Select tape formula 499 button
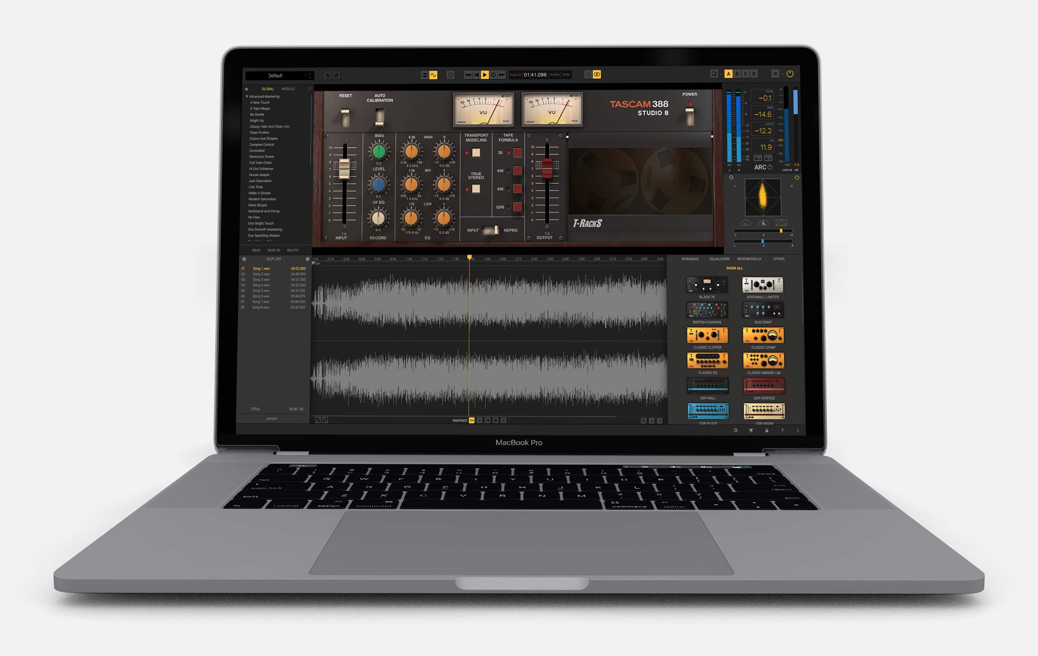 (517, 189)
